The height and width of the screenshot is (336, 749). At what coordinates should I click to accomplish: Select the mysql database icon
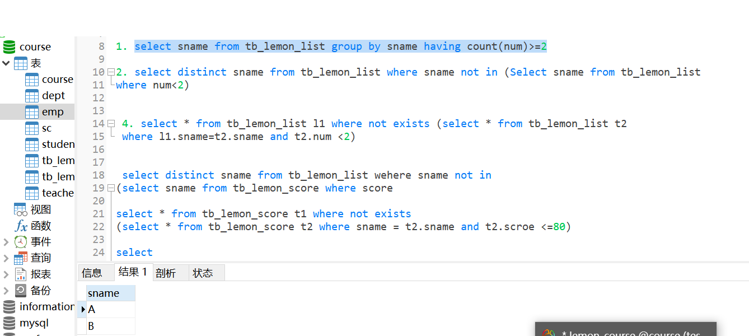(9, 323)
